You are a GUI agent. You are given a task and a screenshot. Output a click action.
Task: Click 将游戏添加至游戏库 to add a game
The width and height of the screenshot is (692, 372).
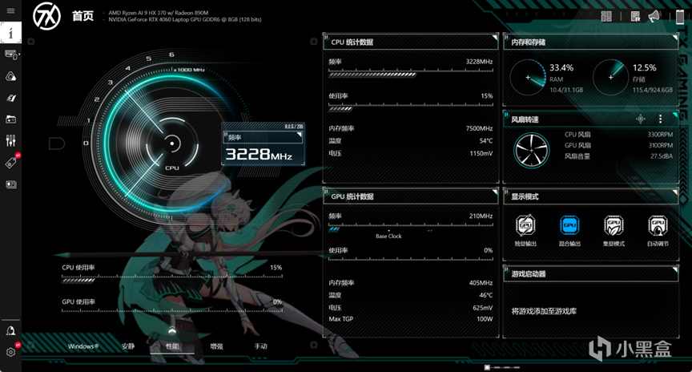coord(544,311)
